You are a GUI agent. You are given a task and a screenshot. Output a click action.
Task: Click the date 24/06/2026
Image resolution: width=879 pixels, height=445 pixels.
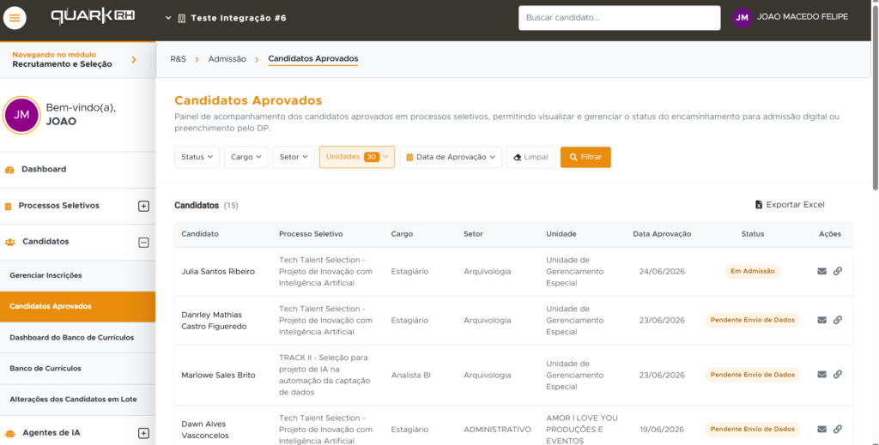662,272
